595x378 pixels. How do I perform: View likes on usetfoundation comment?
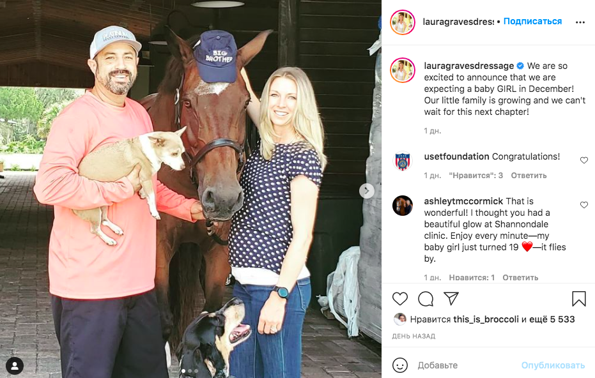coord(476,176)
